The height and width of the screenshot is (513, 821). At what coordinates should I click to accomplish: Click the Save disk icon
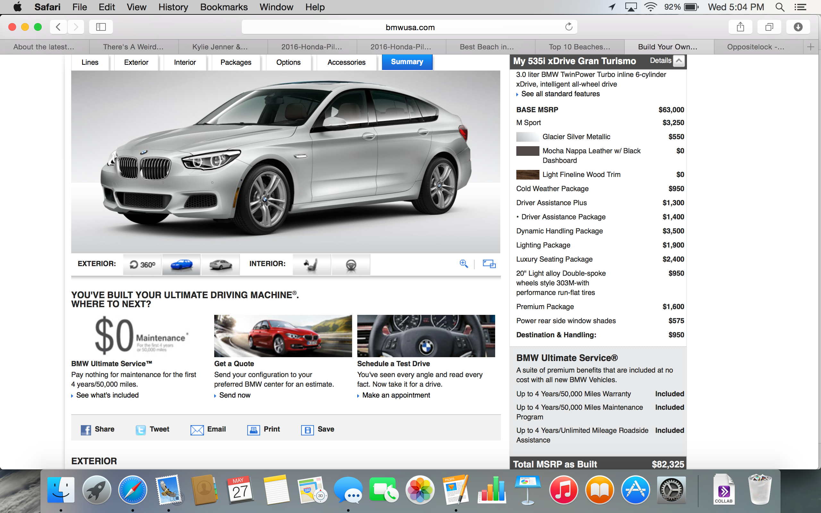pyautogui.click(x=307, y=430)
